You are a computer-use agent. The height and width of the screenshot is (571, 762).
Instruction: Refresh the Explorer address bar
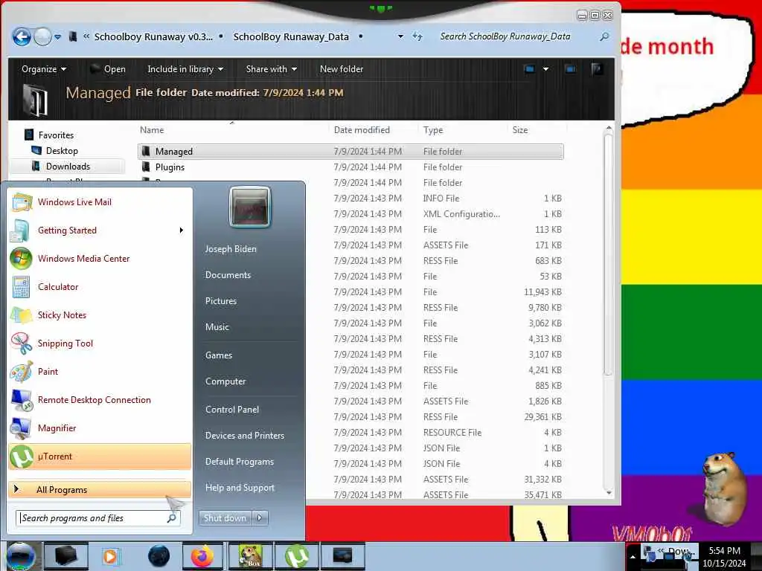click(417, 36)
